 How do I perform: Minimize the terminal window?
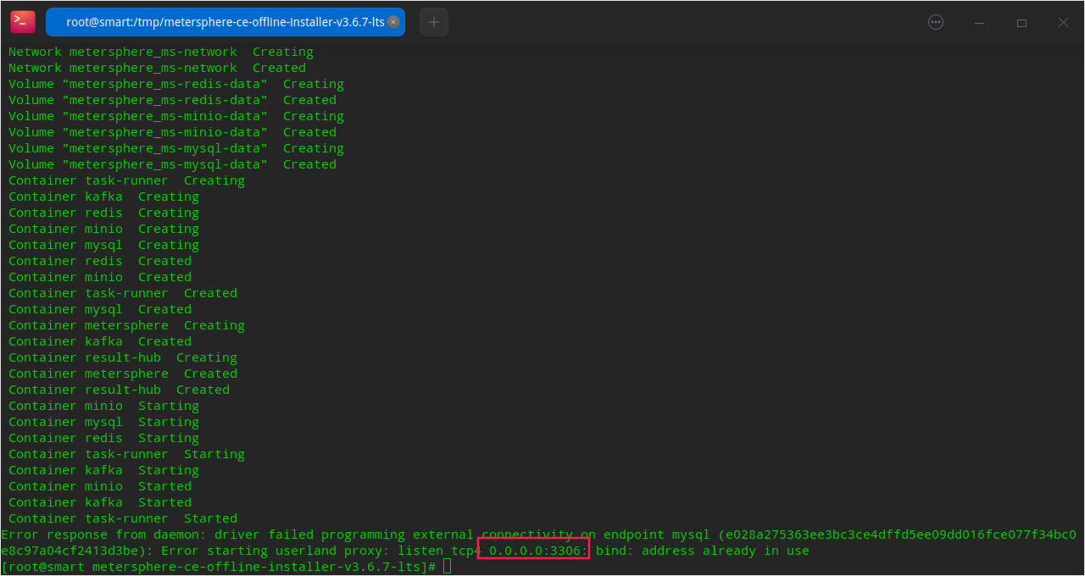tap(979, 22)
